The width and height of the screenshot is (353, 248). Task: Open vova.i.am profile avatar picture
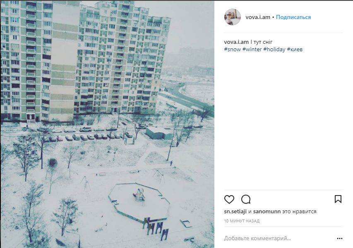(233, 17)
